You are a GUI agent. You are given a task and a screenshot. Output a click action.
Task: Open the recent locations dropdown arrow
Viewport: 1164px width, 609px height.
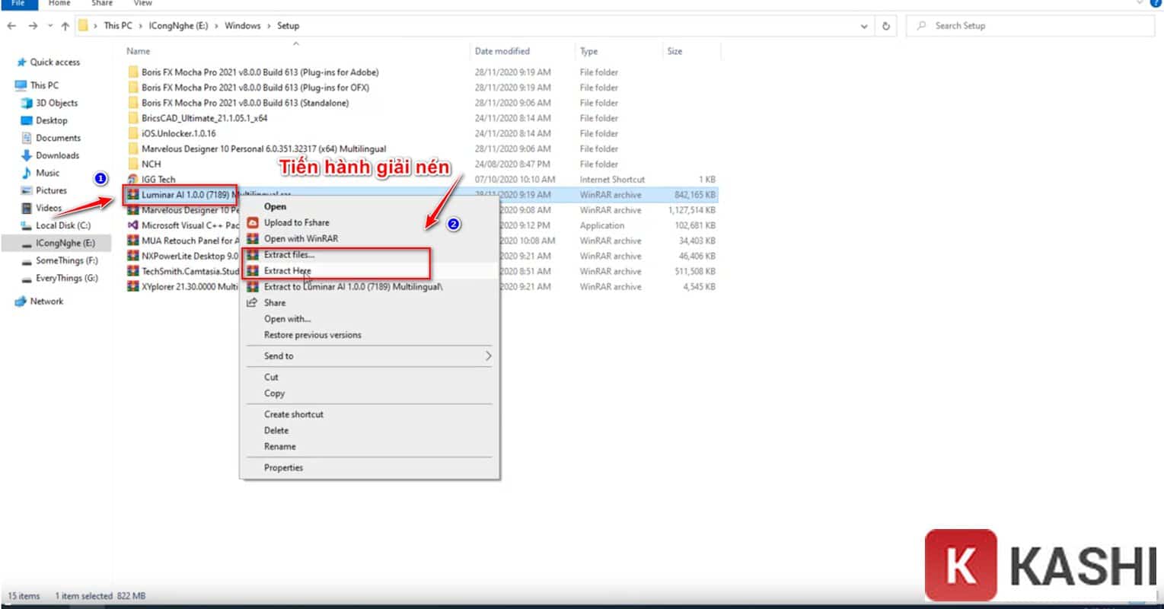pos(49,26)
